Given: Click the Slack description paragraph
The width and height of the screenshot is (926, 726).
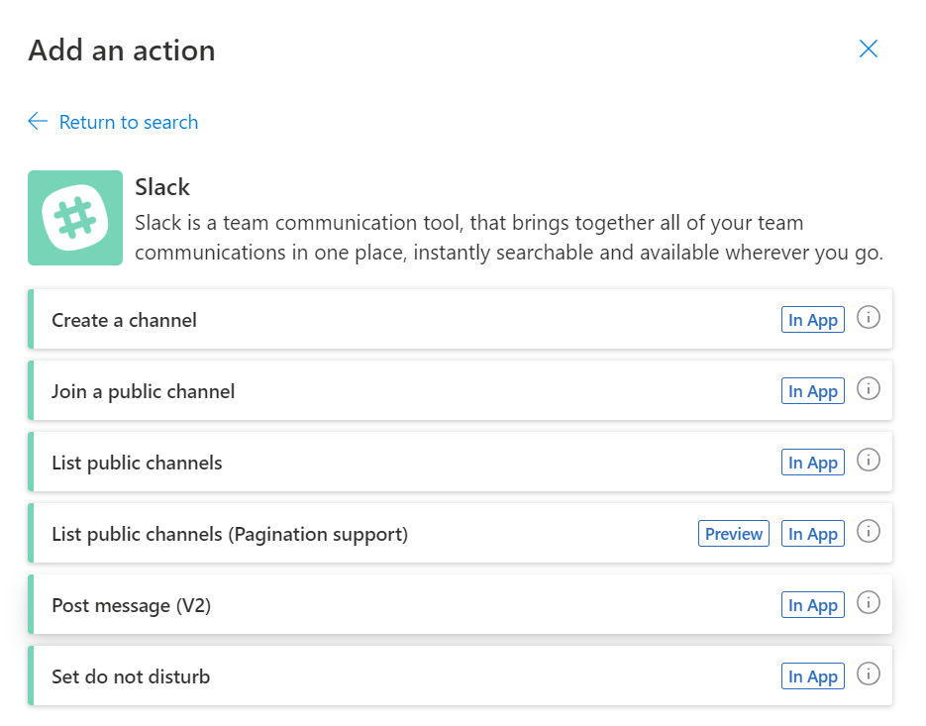Looking at the screenshot, I should (x=509, y=238).
